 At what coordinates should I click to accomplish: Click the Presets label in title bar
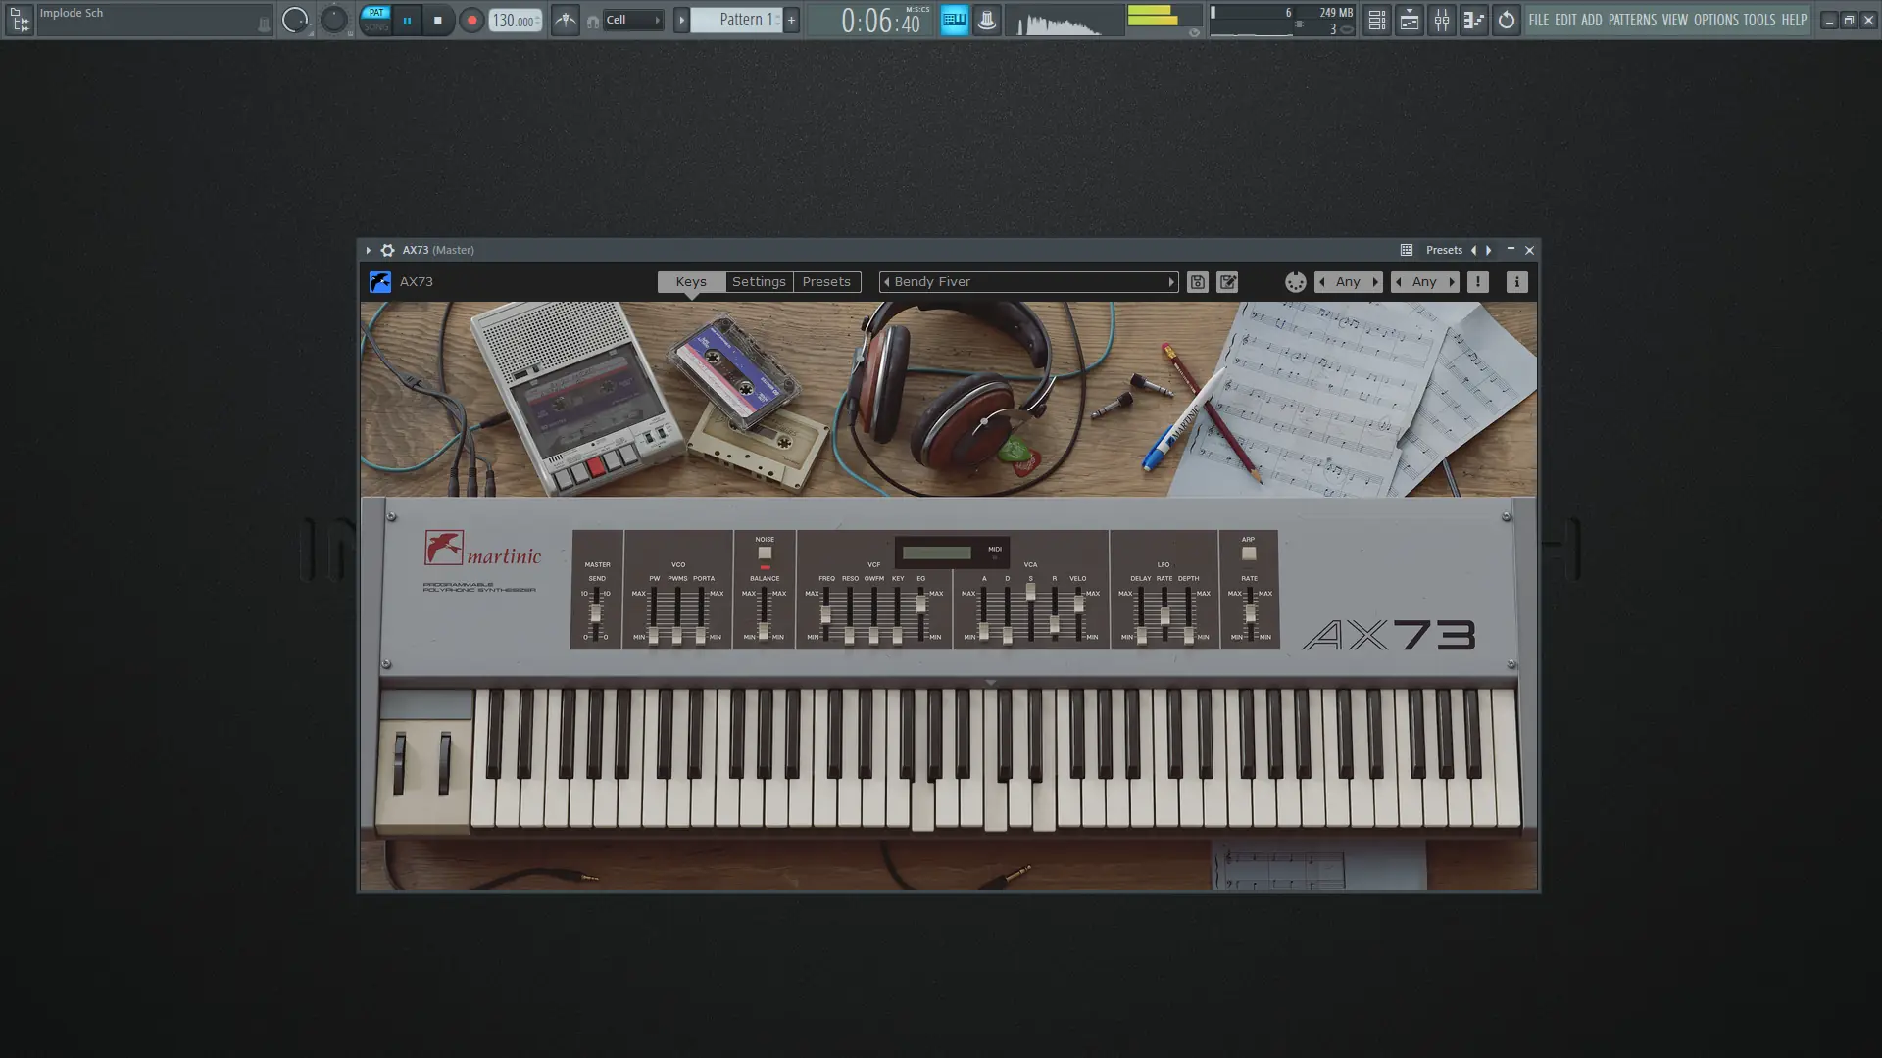coord(1443,250)
